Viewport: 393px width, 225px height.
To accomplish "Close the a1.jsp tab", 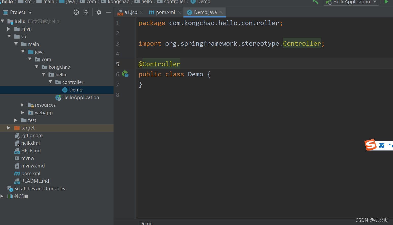I will click(x=141, y=12).
